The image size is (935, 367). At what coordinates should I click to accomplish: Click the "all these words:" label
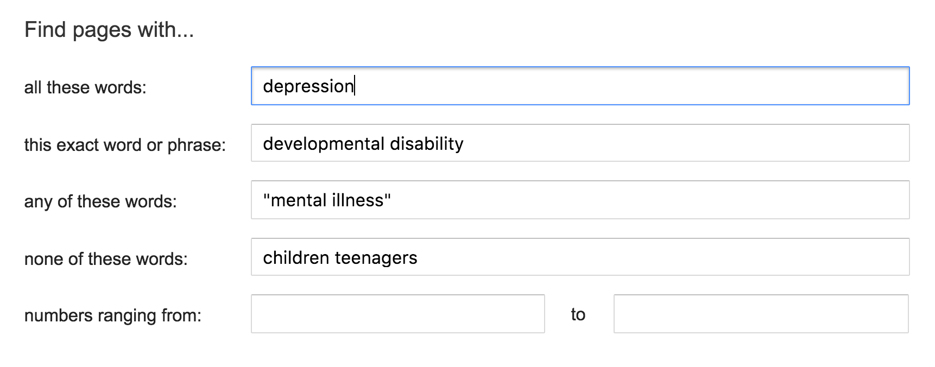coord(85,87)
